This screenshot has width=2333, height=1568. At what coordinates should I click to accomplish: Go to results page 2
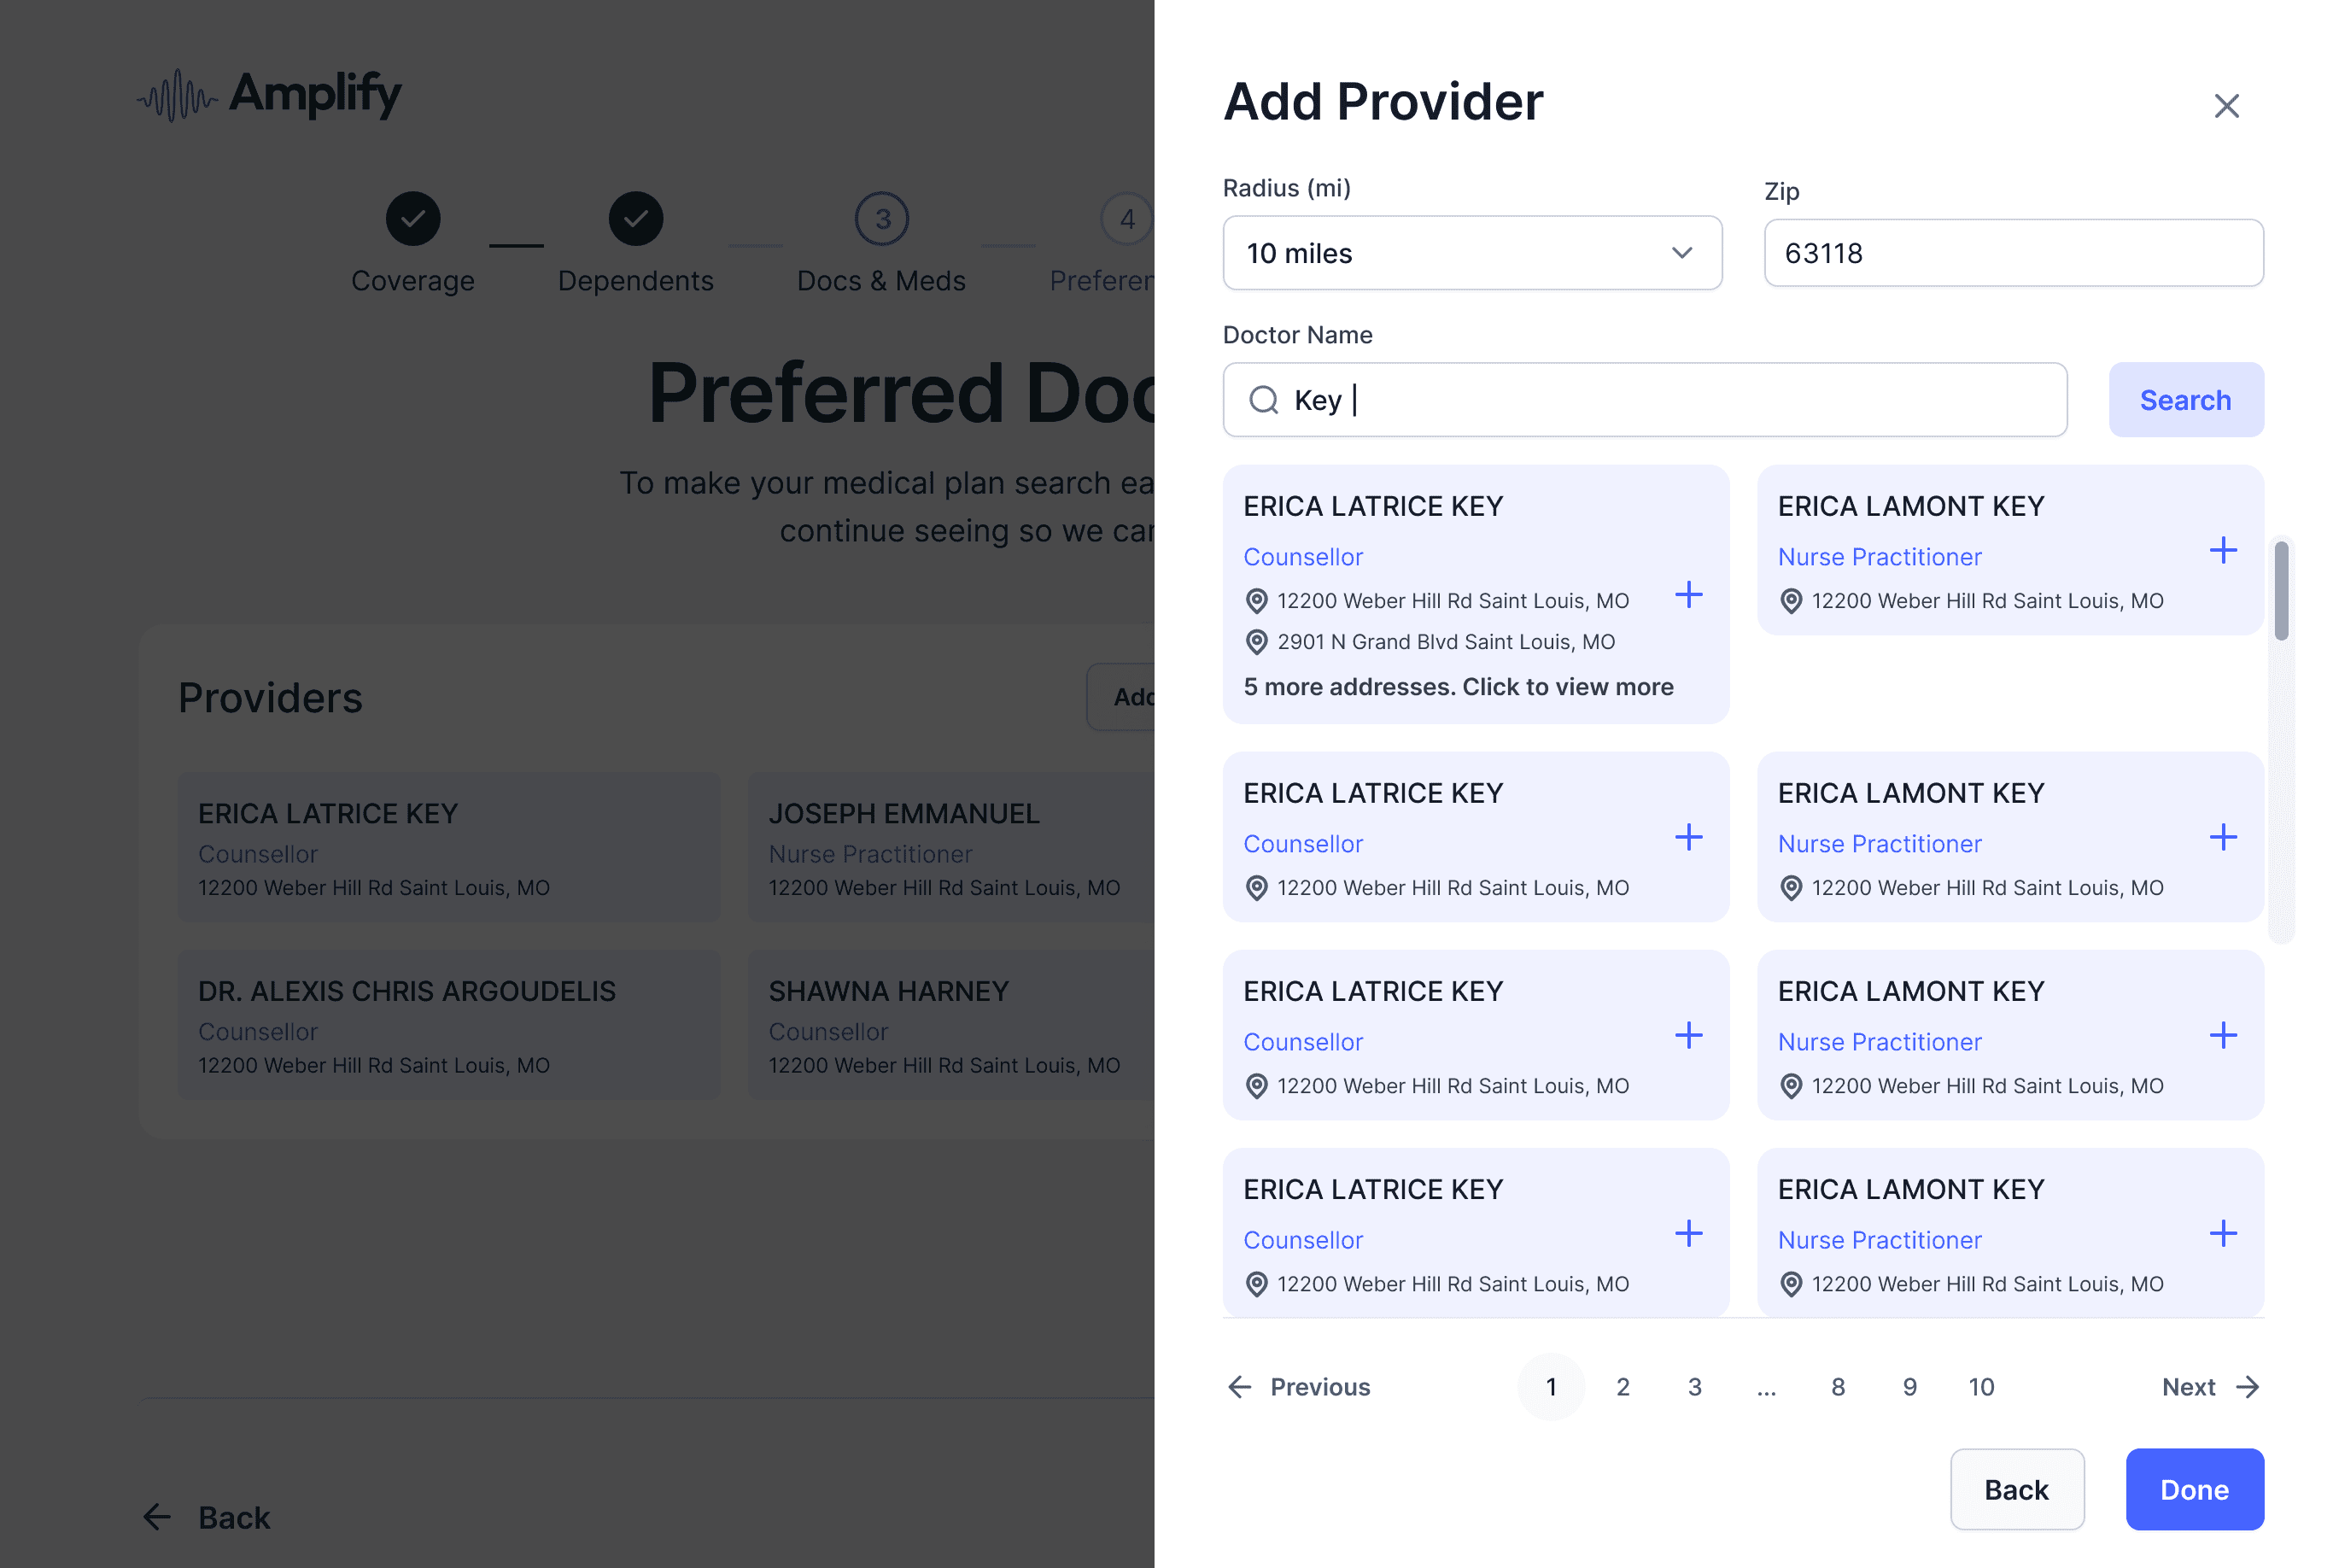tap(1622, 1387)
